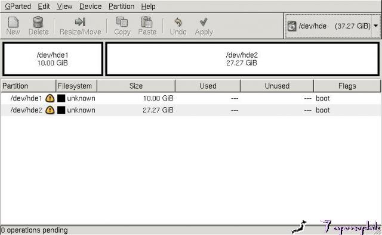382x235 pixels.
Task: Click the Undo arrow icon
Action: pyautogui.click(x=178, y=23)
